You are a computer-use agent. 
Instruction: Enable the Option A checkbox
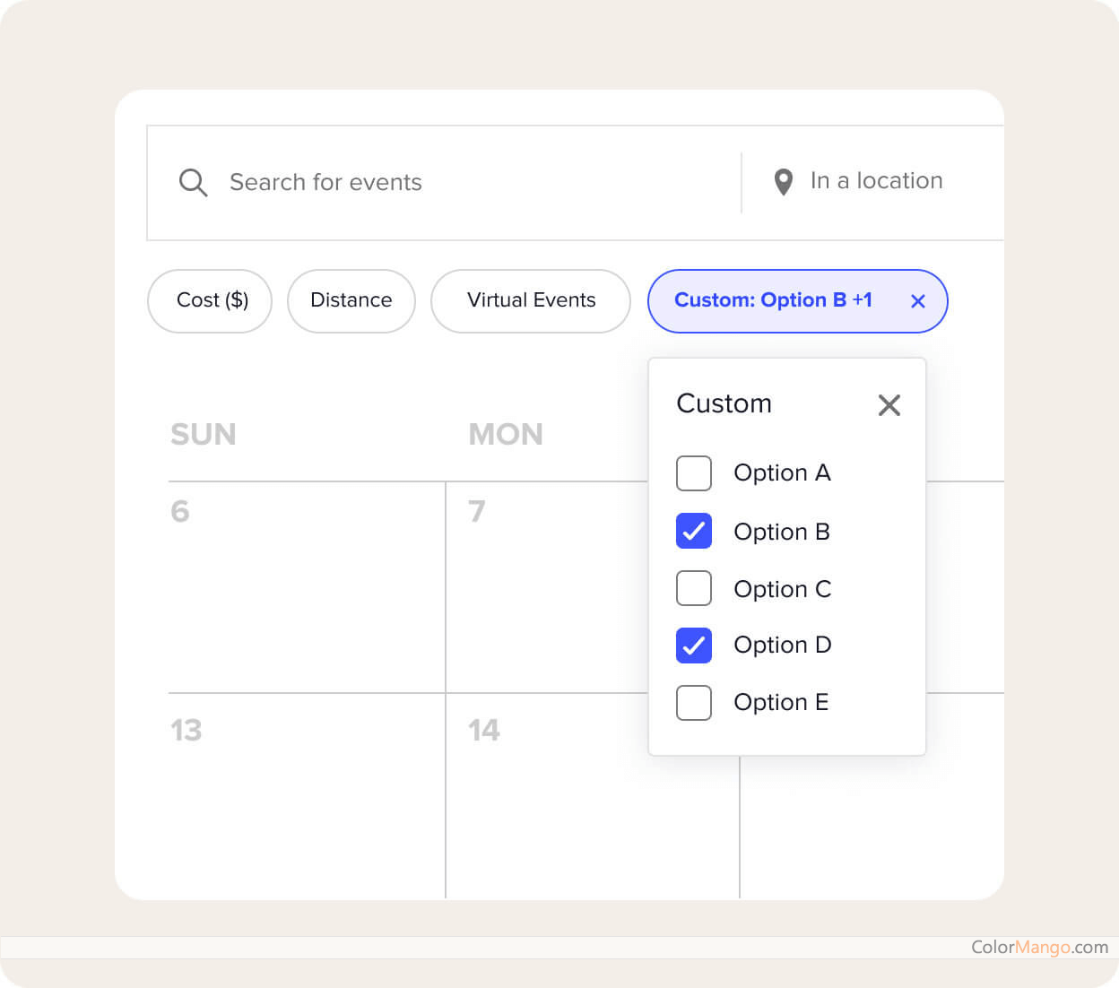tap(693, 473)
